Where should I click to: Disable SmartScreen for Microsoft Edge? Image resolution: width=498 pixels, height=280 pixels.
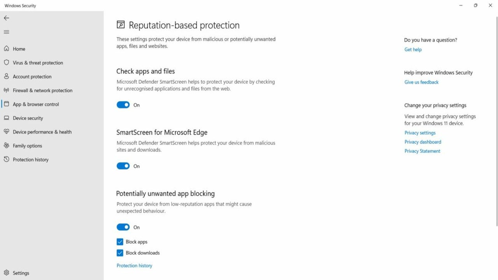(x=123, y=166)
